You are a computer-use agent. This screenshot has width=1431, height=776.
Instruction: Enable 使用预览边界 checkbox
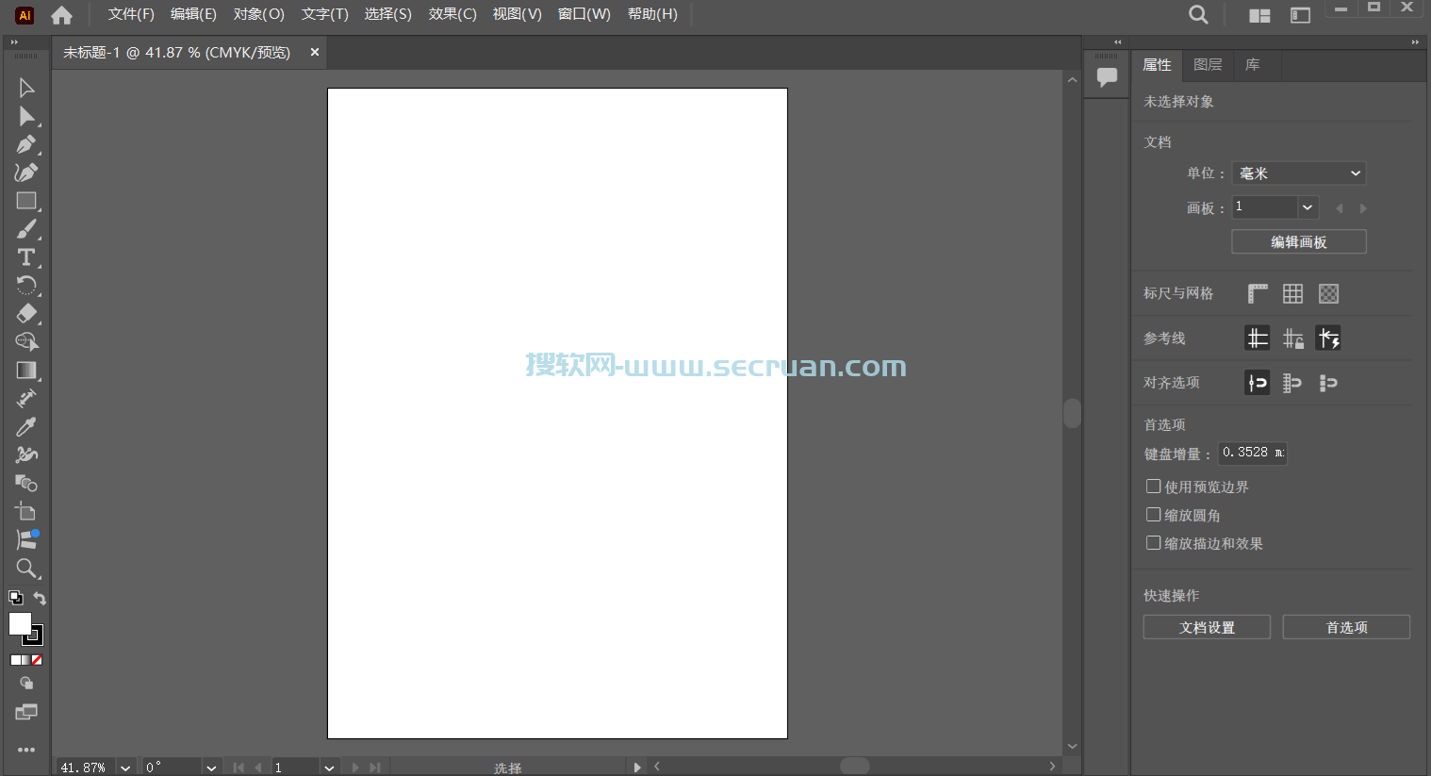tap(1153, 487)
